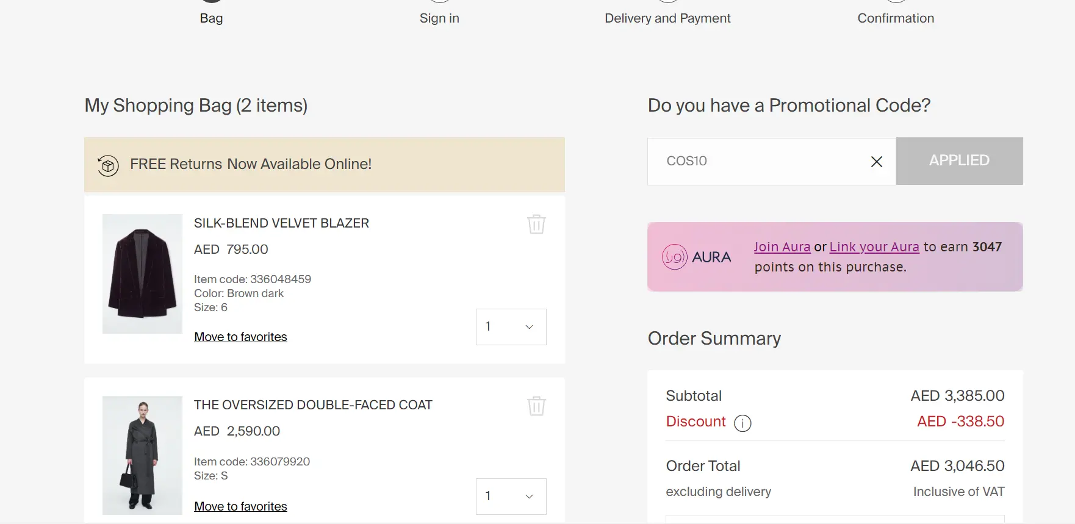Click the info icon next to Discount

(742, 422)
